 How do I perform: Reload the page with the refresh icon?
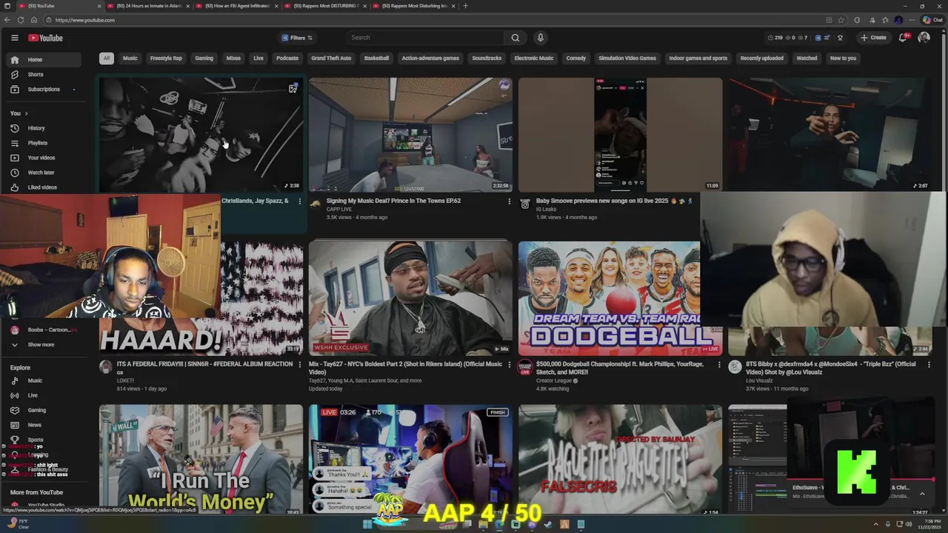coord(20,20)
